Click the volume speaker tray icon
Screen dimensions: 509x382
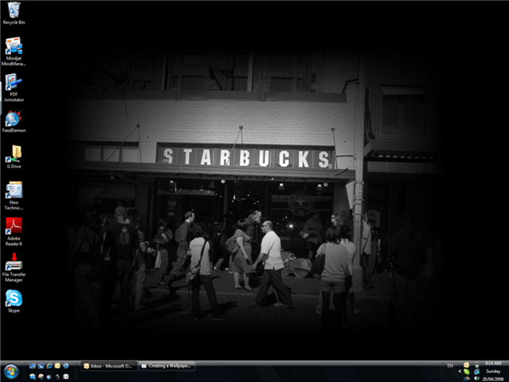pyautogui.click(x=476, y=378)
